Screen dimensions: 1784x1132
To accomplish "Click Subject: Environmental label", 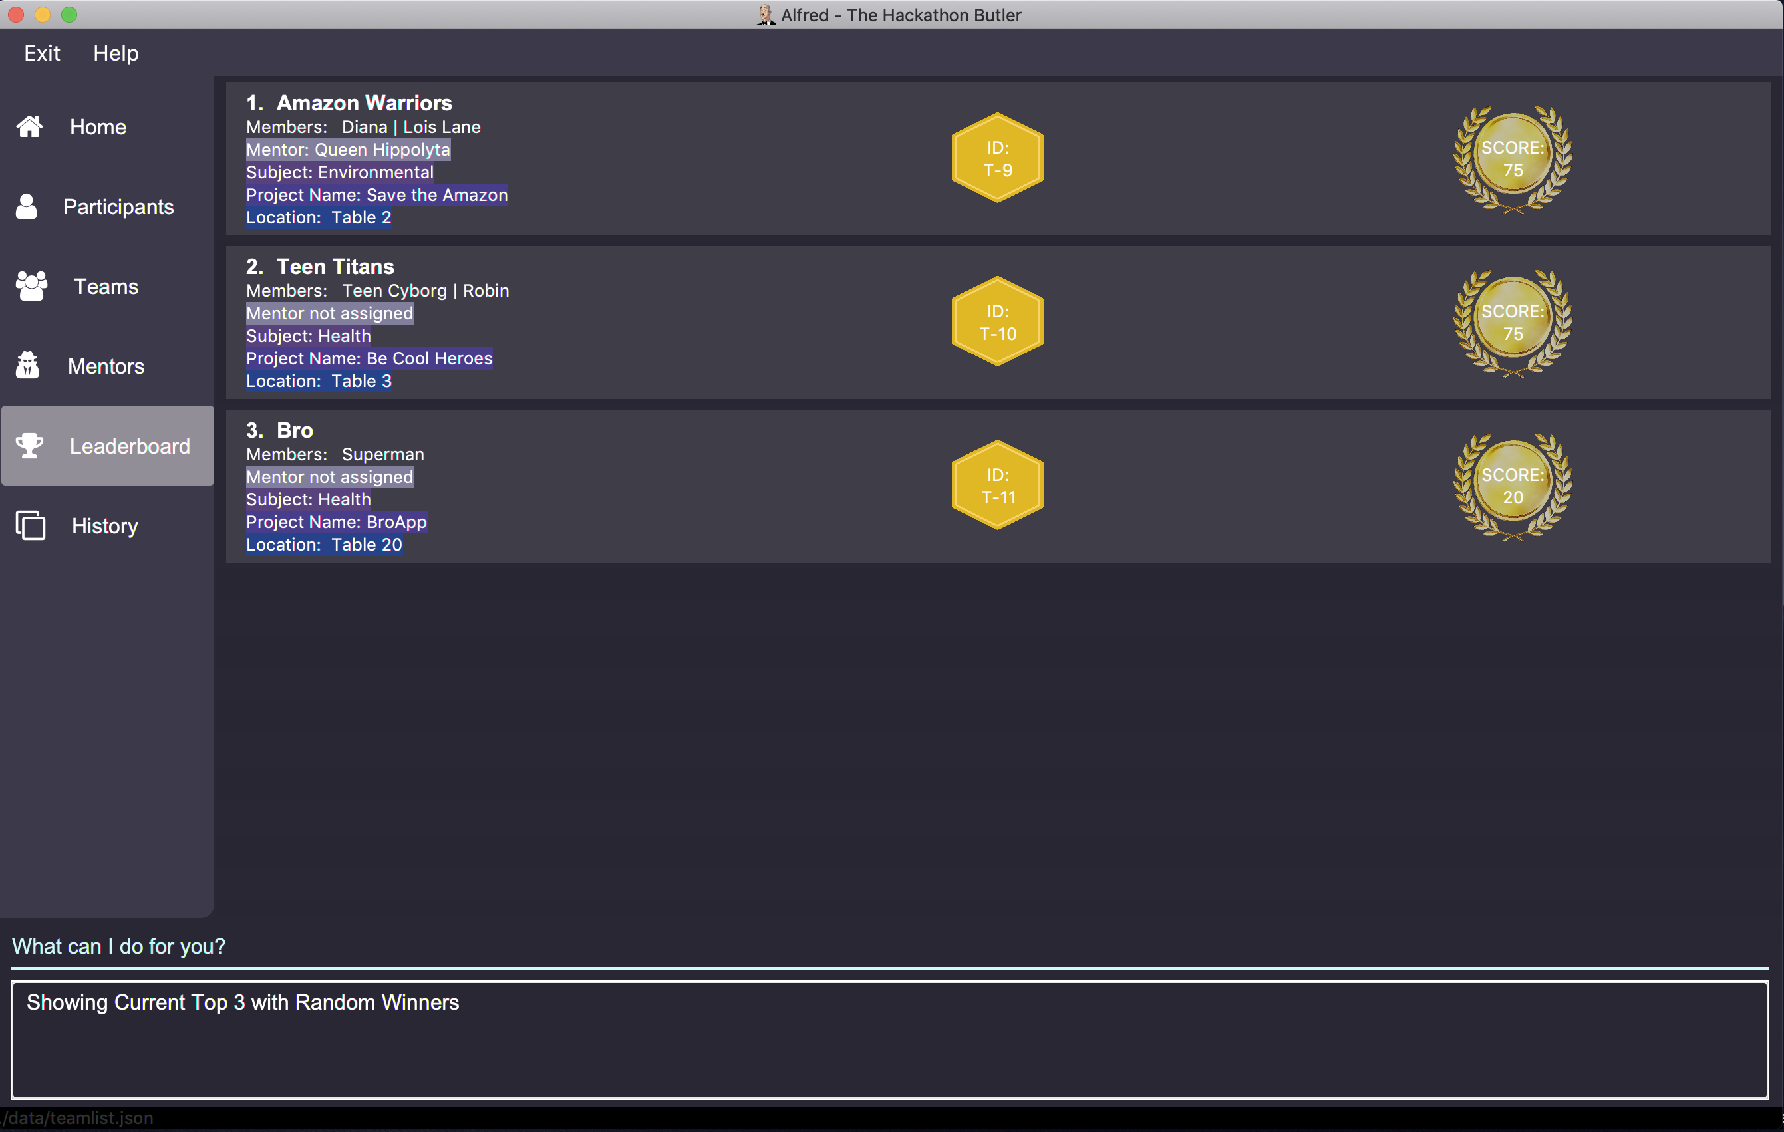I will click(340, 173).
